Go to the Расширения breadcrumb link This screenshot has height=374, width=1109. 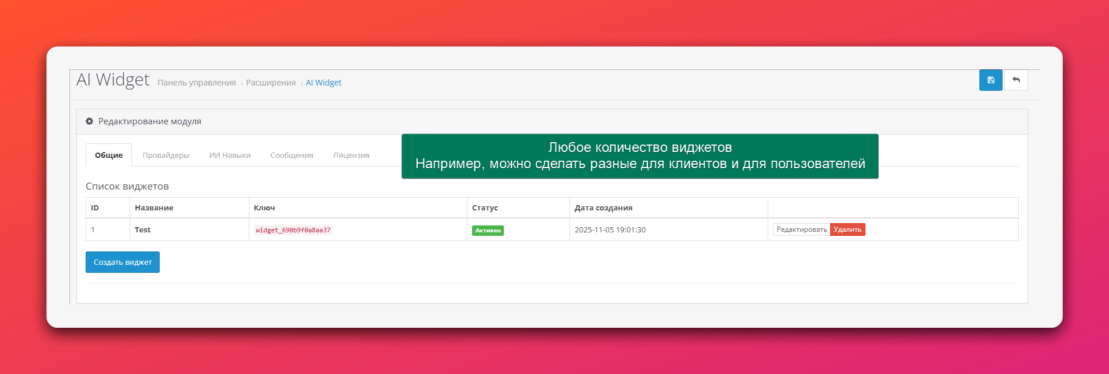coord(271,83)
